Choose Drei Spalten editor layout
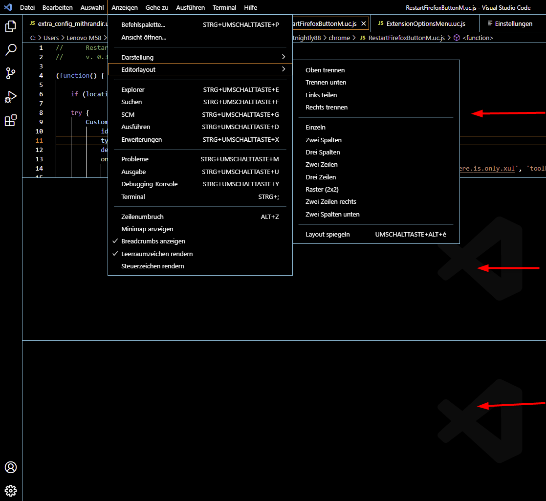The height and width of the screenshot is (501, 546). pyautogui.click(x=376, y=152)
